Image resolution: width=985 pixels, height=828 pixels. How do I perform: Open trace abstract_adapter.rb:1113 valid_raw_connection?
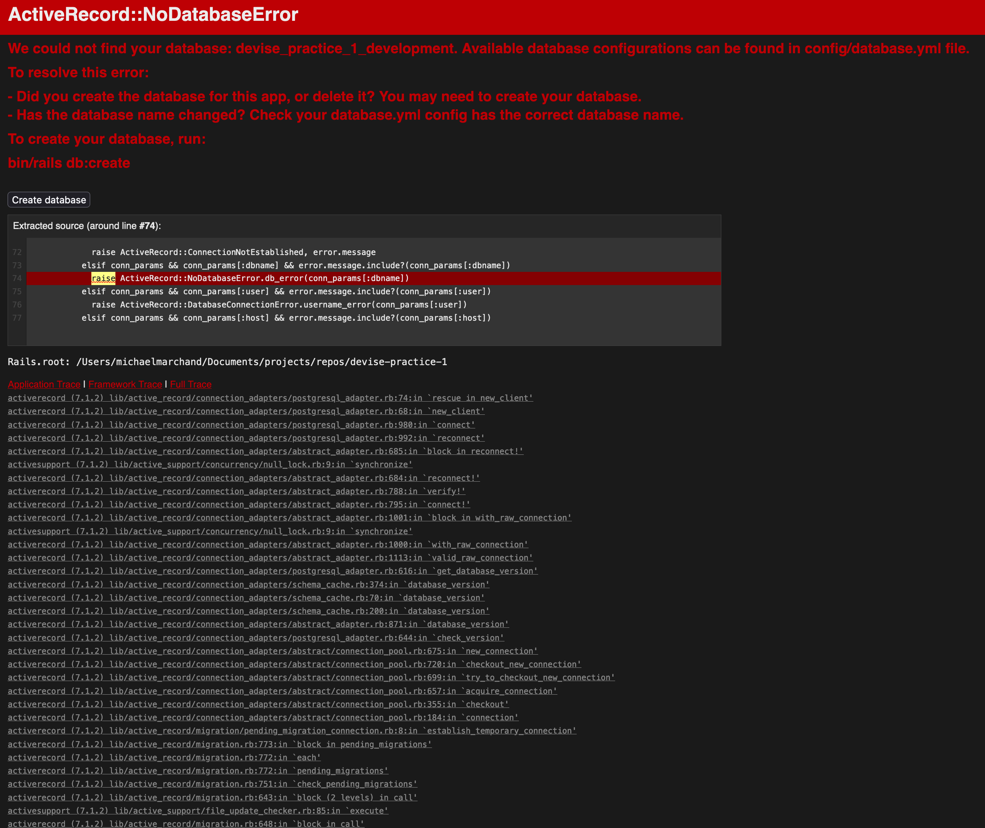(x=270, y=558)
